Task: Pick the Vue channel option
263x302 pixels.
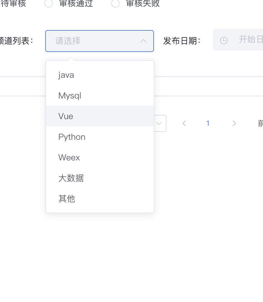Action: 66,116
